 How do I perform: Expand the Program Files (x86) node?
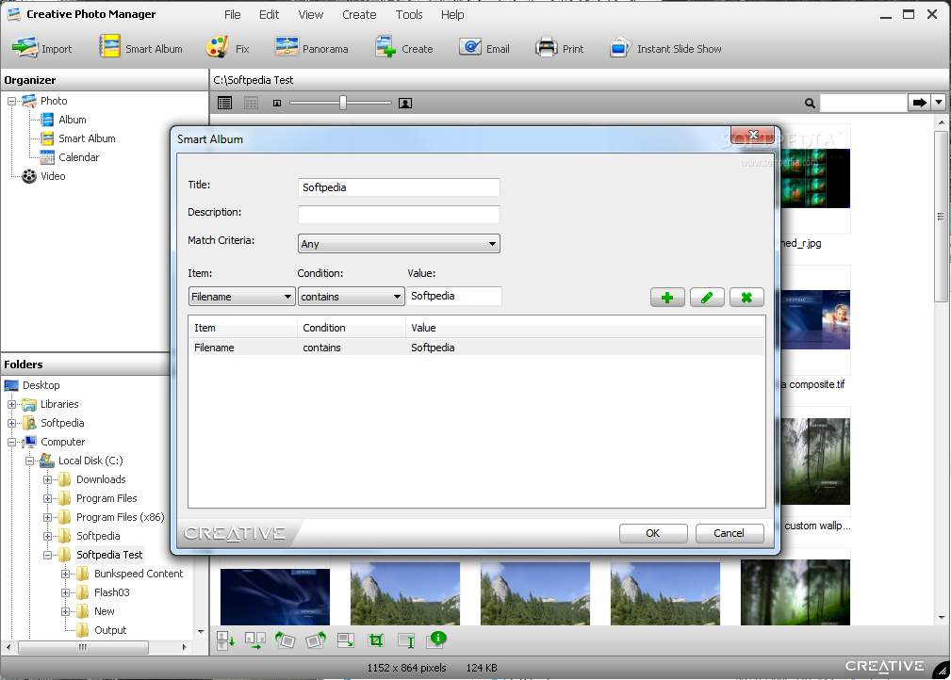47,518
